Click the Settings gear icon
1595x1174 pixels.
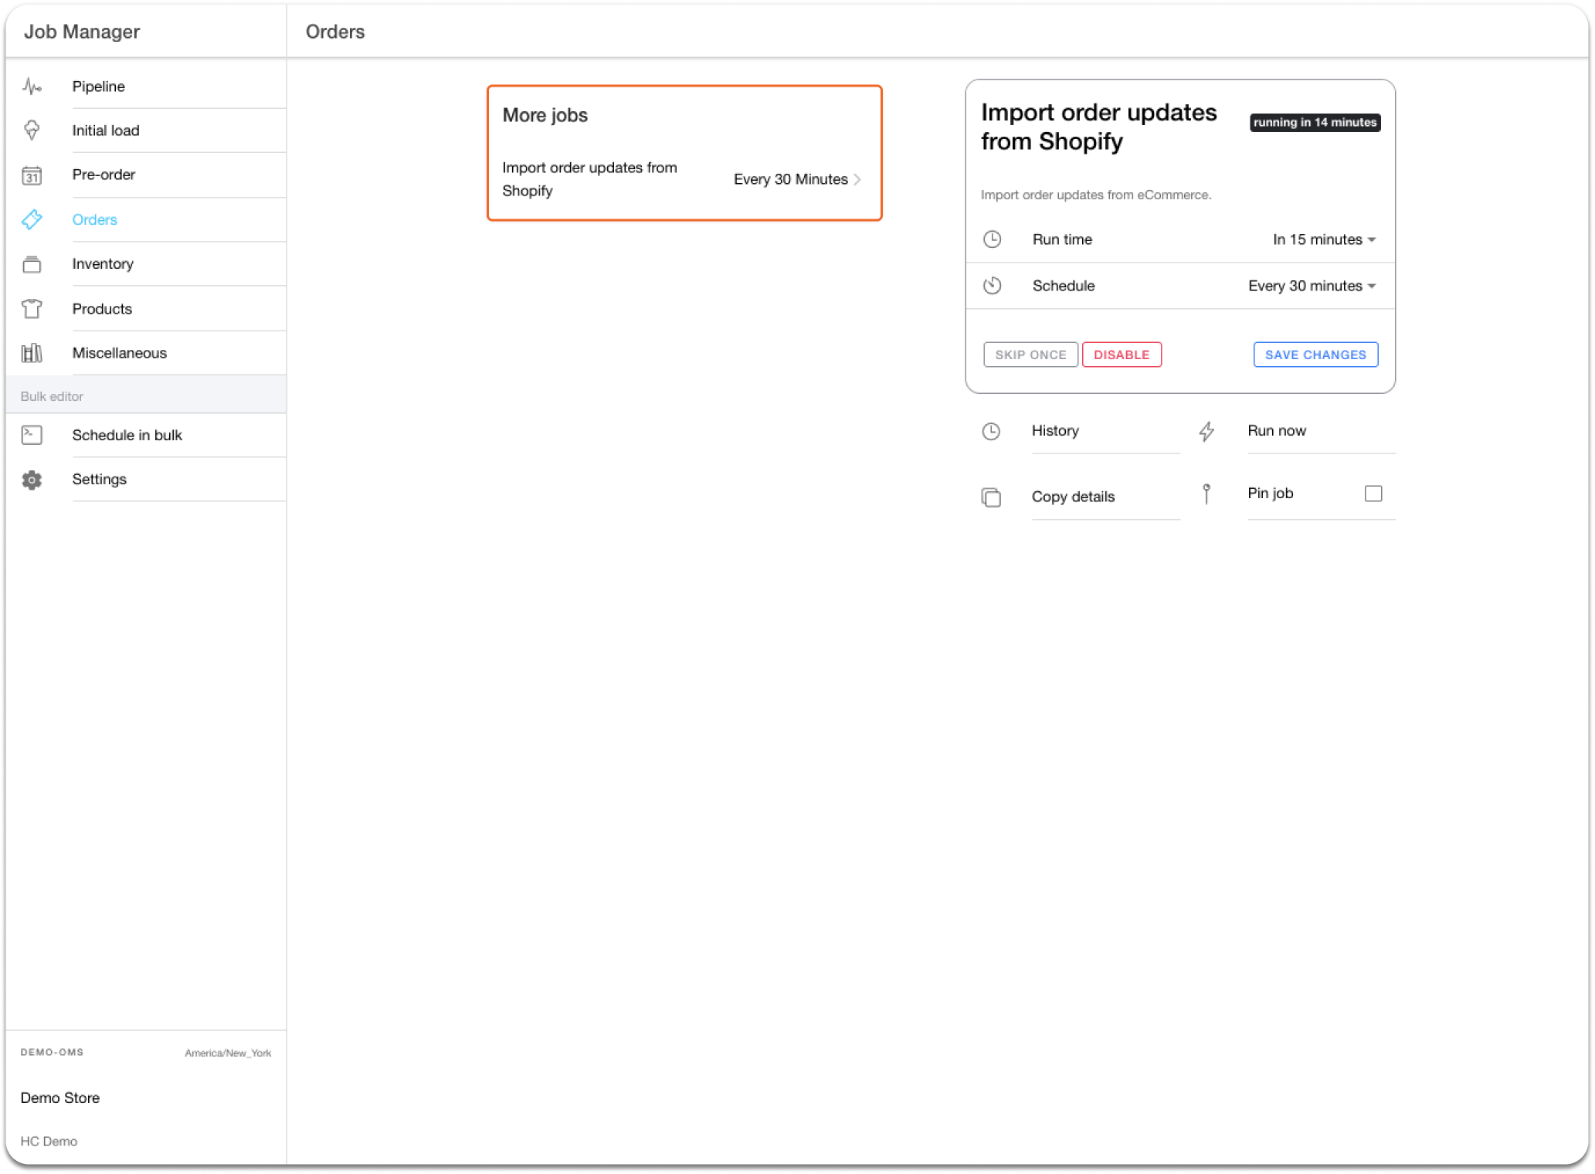tap(32, 480)
